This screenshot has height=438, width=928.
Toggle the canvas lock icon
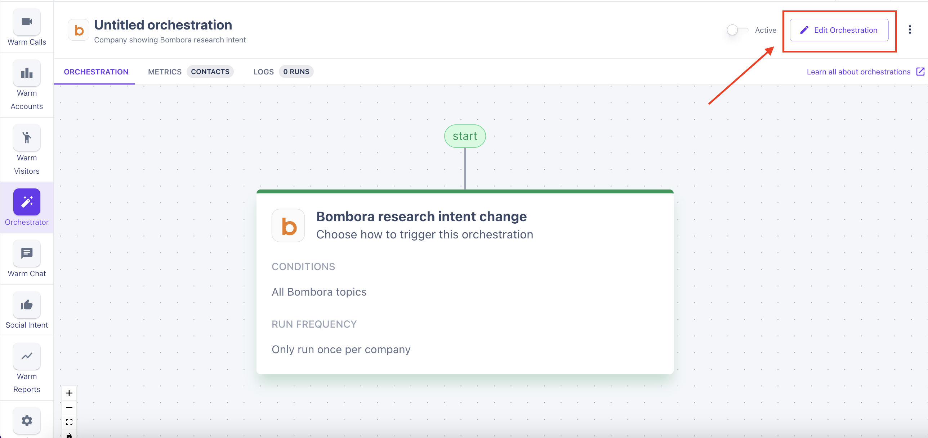click(x=69, y=435)
